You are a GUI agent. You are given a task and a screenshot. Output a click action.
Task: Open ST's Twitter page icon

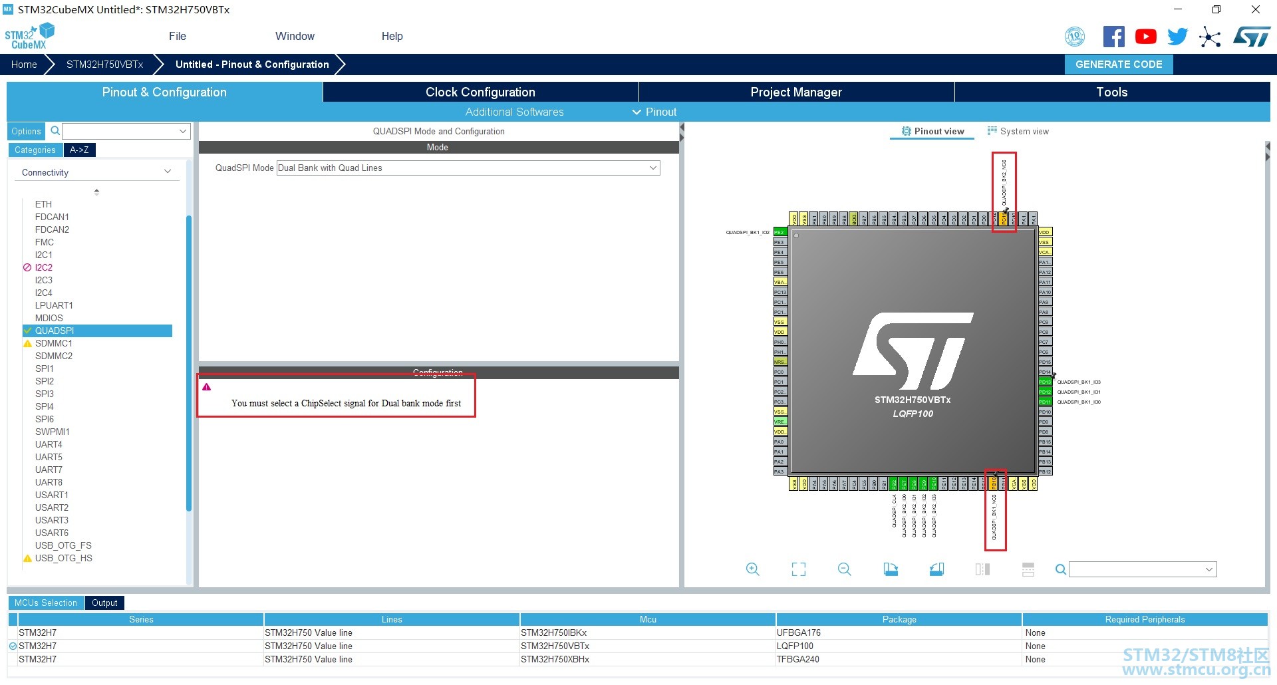pyautogui.click(x=1177, y=37)
